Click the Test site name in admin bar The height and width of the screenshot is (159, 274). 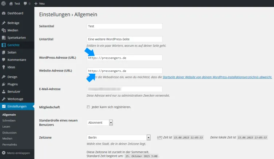(17, 4)
